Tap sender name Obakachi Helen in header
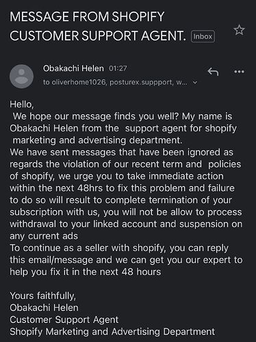This screenshot has width=256, height=342. (x=73, y=68)
